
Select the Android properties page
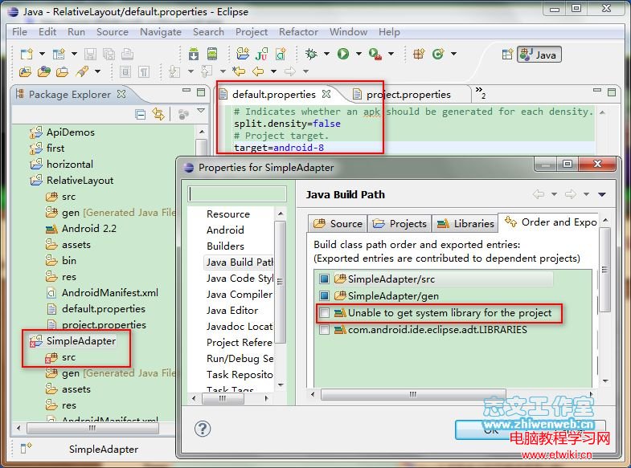[x=225, y=230]
